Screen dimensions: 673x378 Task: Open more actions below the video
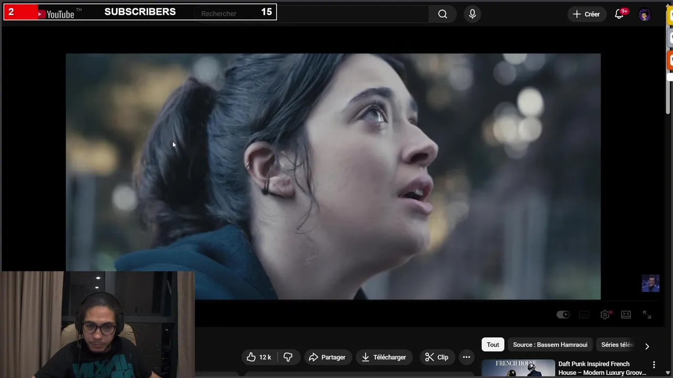(466, 357)
